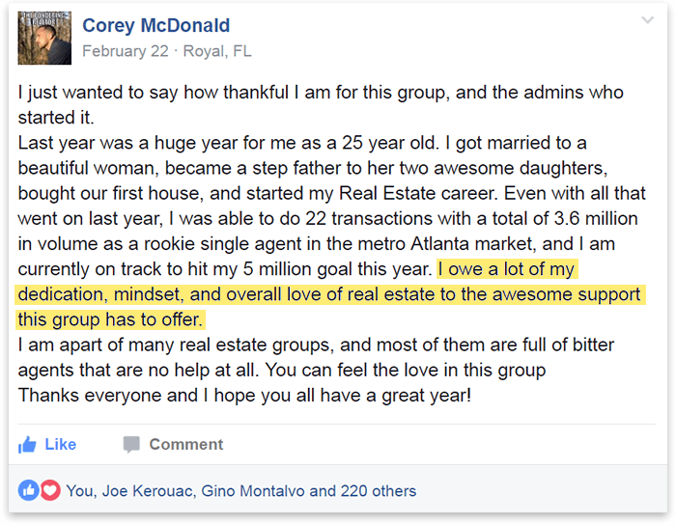Click post line starting 'I just wanted to say'
Screen dimensions: 676x525
click(321, 93)
